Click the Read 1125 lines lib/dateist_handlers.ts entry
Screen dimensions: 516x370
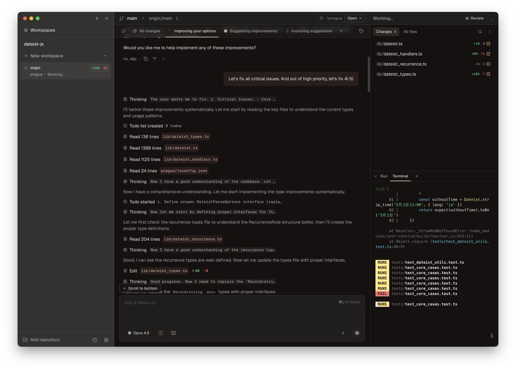(x=171, y=159)
